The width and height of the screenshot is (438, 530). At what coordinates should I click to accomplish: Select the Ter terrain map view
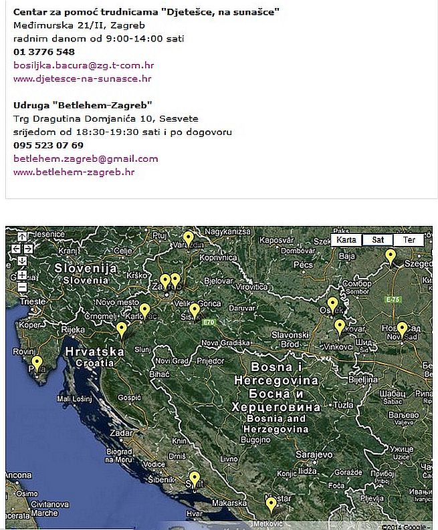click(x=409, y=239)
